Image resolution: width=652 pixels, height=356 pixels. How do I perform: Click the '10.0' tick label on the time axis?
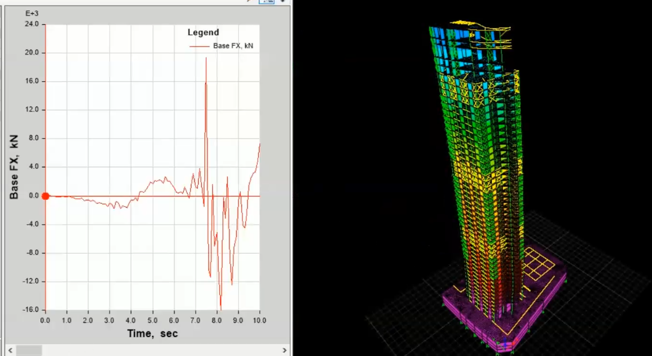[259, 321]
